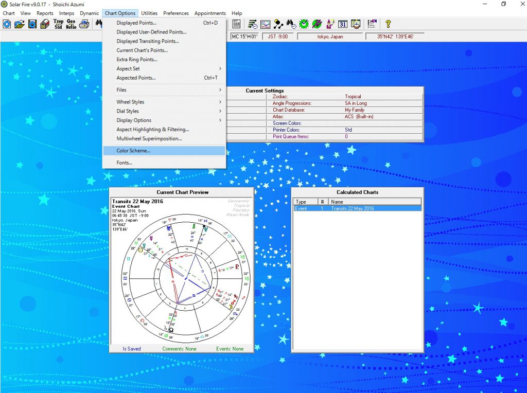527x393 pixels.
Task: Click the wizard figure toolbar icon
Action: coord(330,24)
